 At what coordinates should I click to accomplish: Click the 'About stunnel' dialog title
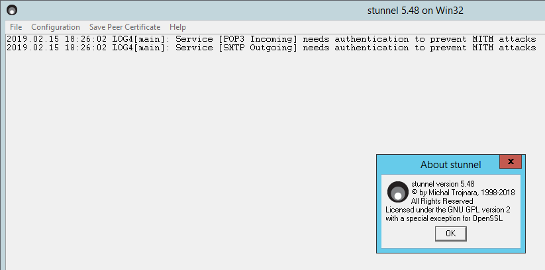(x=450, y=165)
